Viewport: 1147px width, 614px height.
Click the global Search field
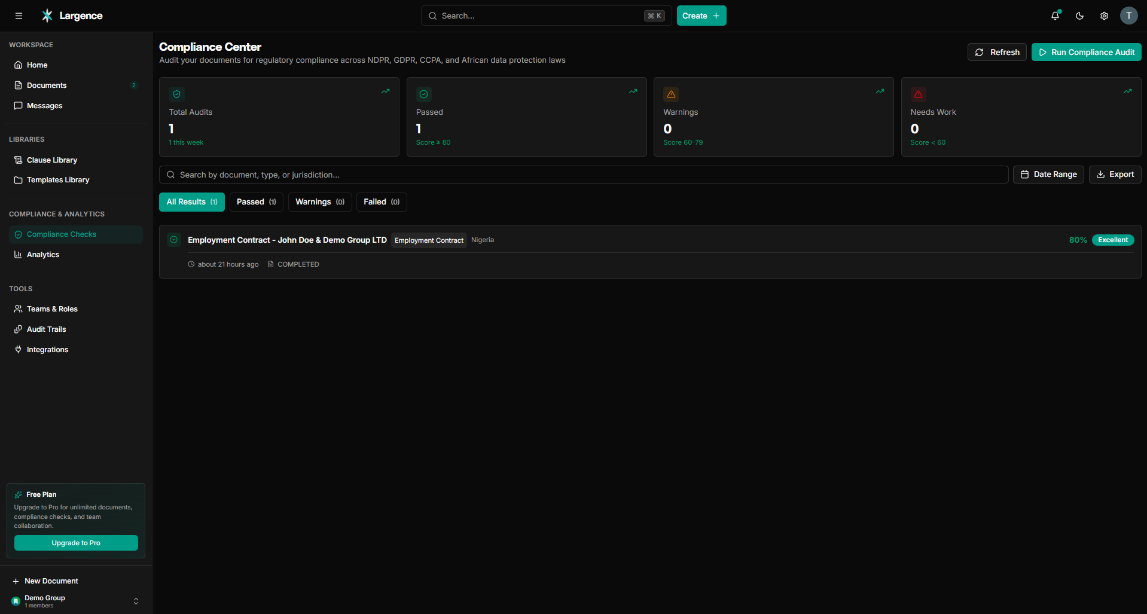click(x=546, y=16)
